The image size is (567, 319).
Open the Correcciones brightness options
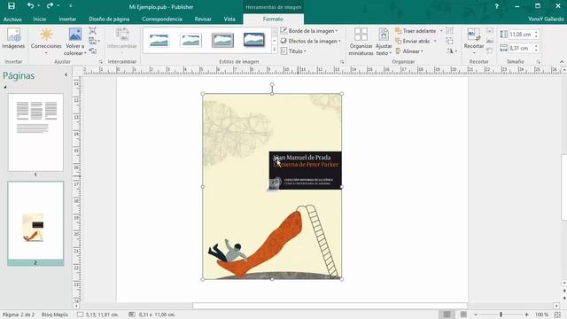coord(46,42)
